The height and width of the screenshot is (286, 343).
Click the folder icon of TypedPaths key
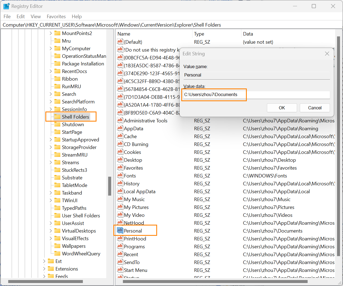click(x=57, y=208)
